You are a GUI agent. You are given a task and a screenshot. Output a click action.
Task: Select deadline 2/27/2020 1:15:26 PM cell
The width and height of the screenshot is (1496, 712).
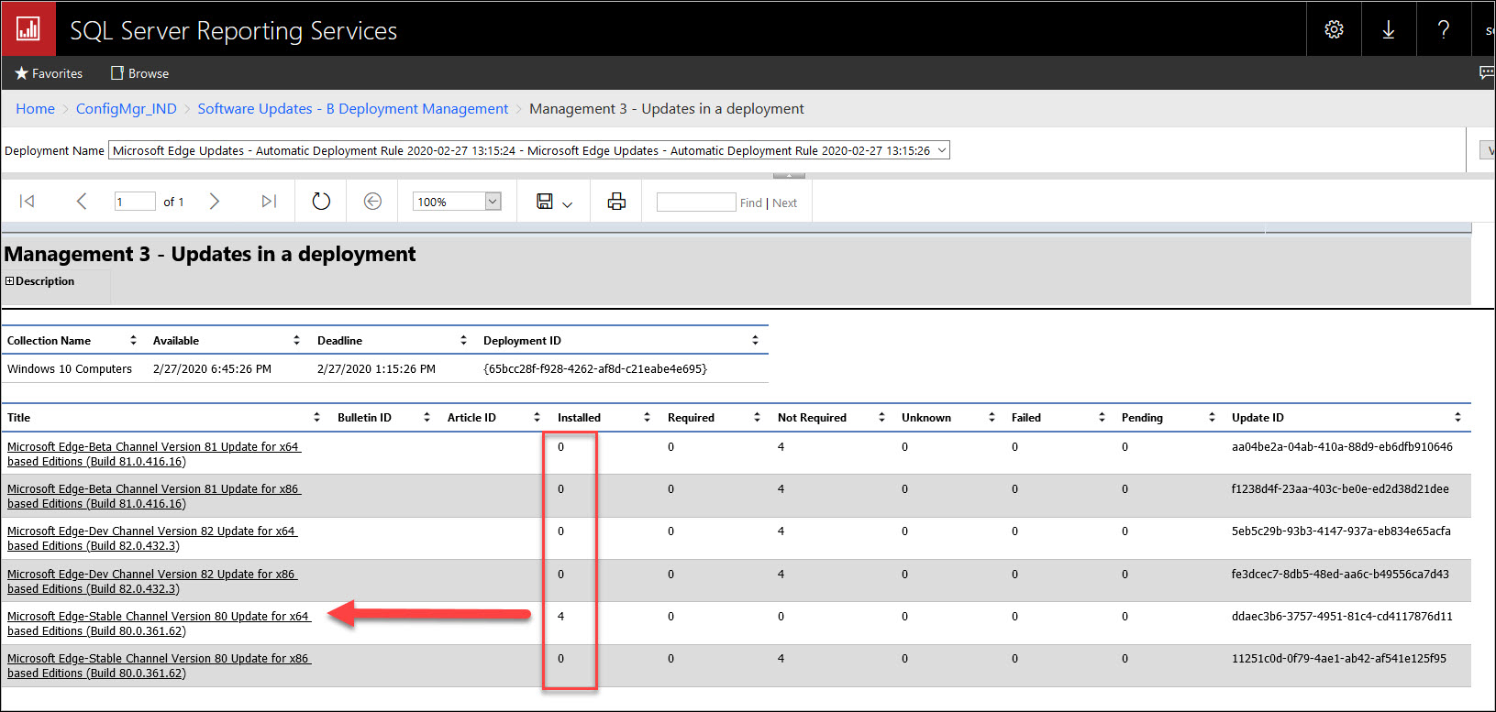point(376,368)
